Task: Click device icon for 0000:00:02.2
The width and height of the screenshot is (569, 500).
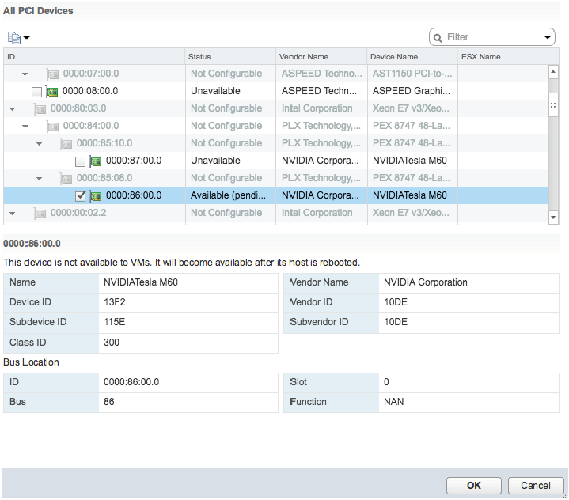Action: (x=40, y=214)
